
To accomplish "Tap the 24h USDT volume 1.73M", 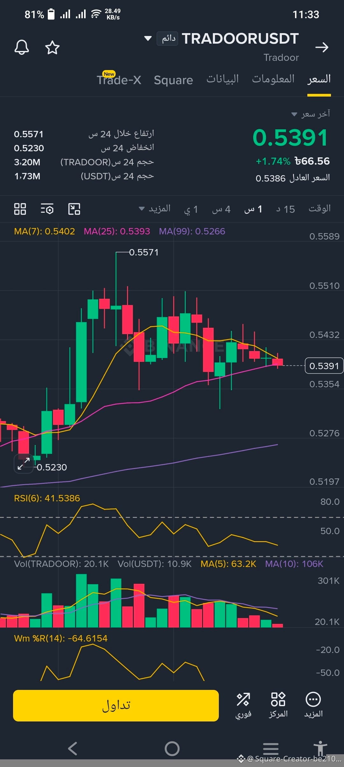I will pyautogui.click(x=27, y=176).
